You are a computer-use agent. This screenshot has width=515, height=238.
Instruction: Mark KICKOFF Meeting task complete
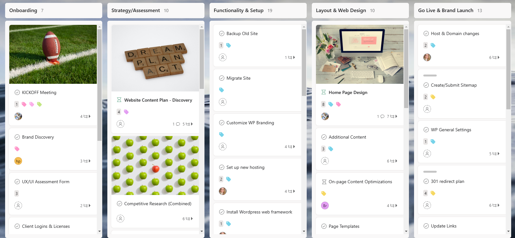(17, 92)
